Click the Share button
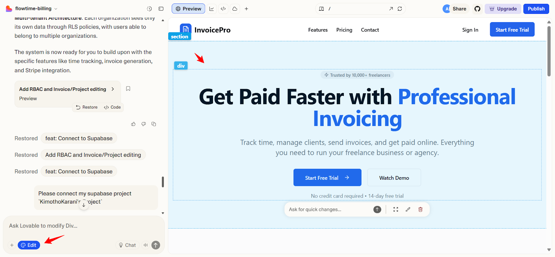 pyautogui.click(x=459, y=9)
